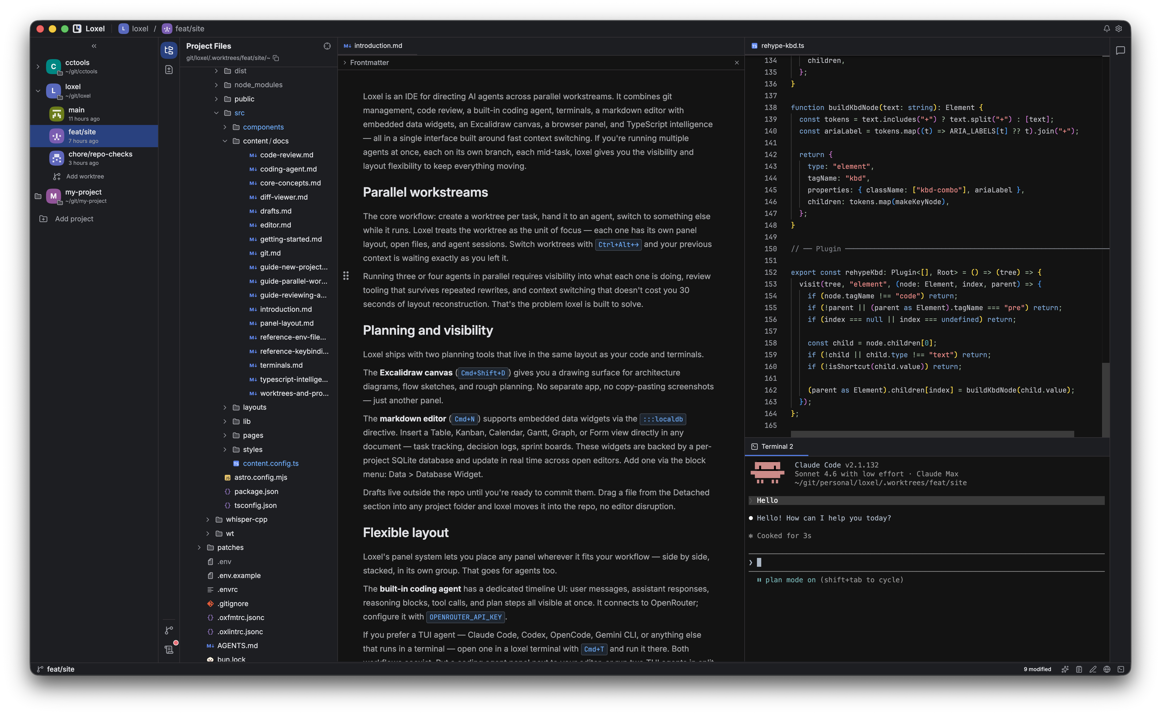Open terminals.md file

tap(281, 366)
